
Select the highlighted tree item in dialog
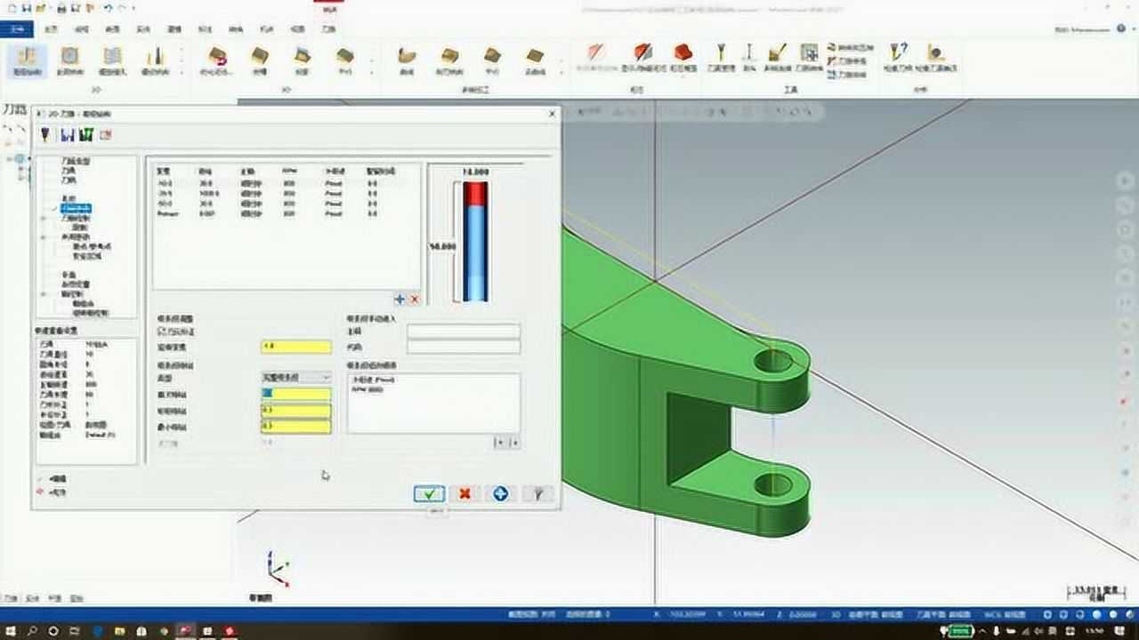pos(77,208)
